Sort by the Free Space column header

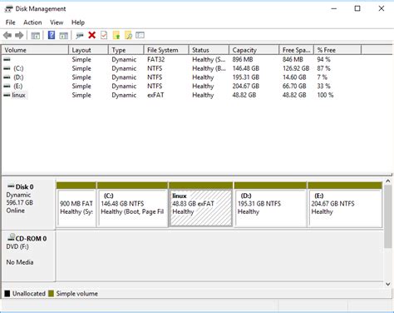[x=296, y=50]
